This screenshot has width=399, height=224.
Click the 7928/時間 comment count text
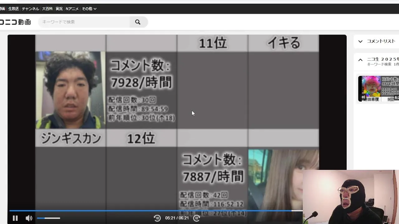141,83
